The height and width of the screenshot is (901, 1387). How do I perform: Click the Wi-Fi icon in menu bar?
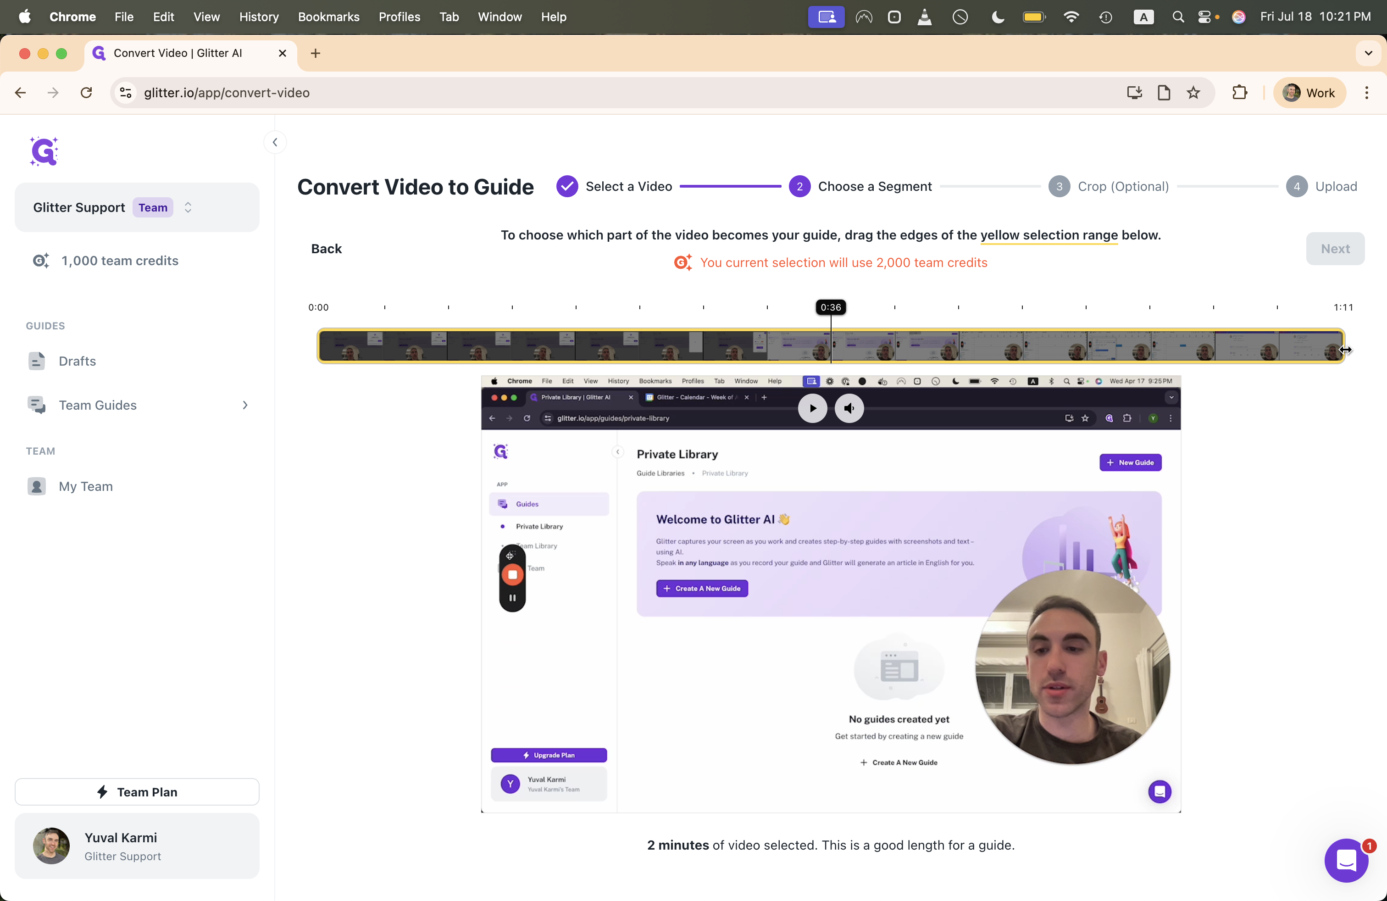point(1071,17)
